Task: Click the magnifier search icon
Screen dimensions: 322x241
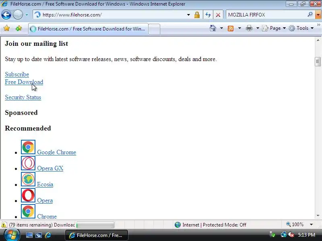Action: click(x=310, y=14)
